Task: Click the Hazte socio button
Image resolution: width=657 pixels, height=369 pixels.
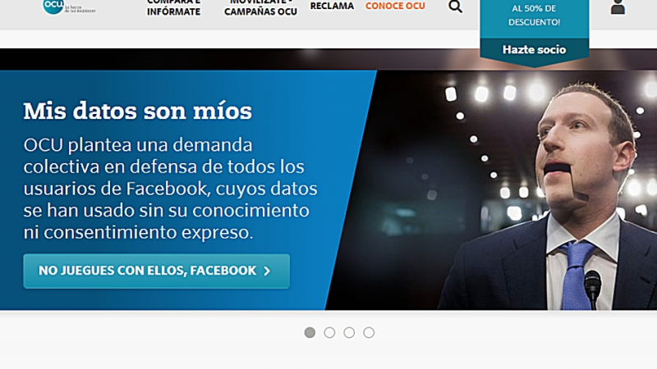Action: 535,49
